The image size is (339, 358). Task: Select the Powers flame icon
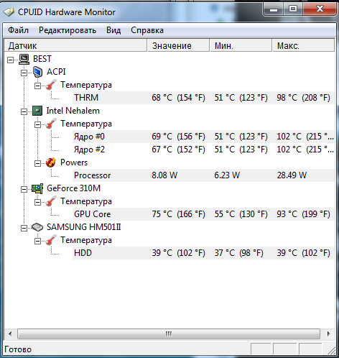click(51, 162)
